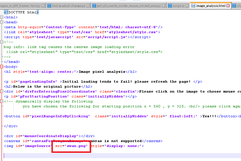Click the 'you have chosen the following' comment line
The height and width of the screenshot is (161, 241).
pos(132,107)
